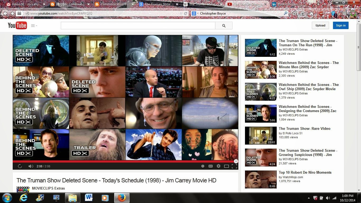This screenshot has width=361, height=203.
Task: Click the Watch Later clock icon
Action: [x=203, y=166]
